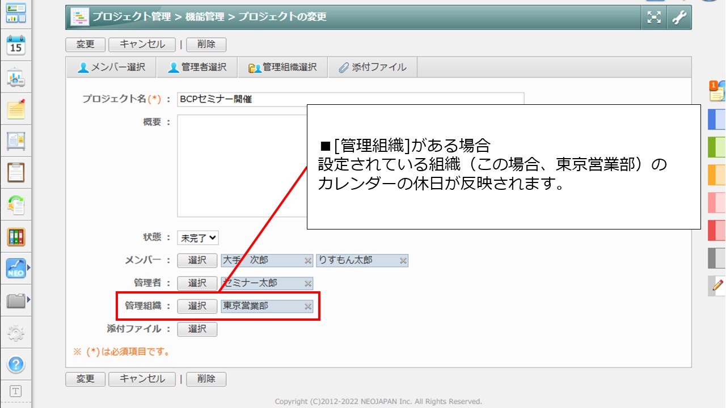The width and height of the screenshot is (726, 408).
Task: Click the yellow sticky note memo icon
Action: coord(16,109)
